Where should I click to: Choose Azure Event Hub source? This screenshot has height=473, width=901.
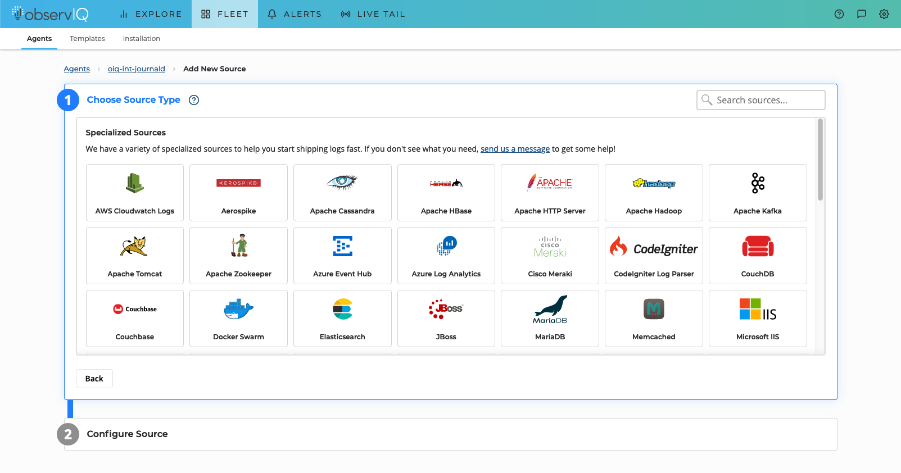(x=342, y=256)
